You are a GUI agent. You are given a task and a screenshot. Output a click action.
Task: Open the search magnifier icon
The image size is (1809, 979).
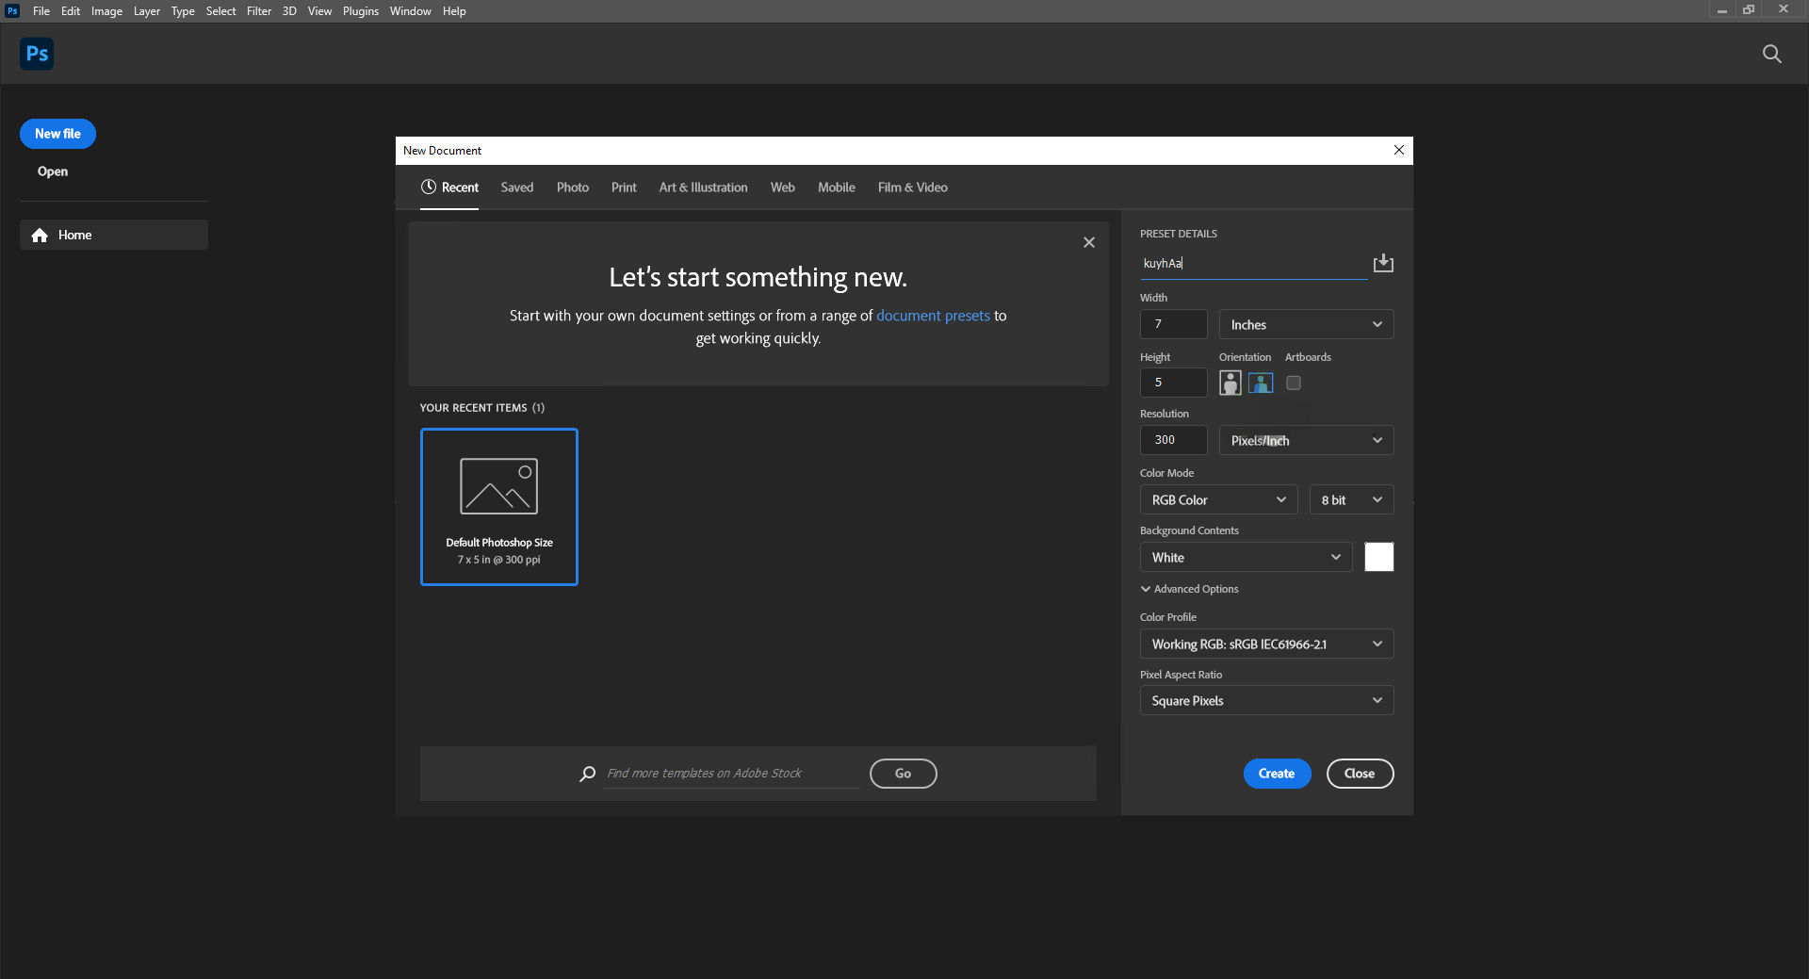[x=1771, y=54]
